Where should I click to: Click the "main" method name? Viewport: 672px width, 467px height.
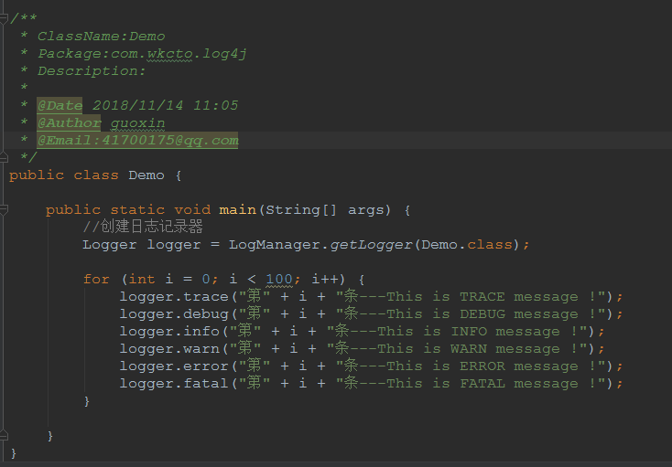click(x=238, y=210)
